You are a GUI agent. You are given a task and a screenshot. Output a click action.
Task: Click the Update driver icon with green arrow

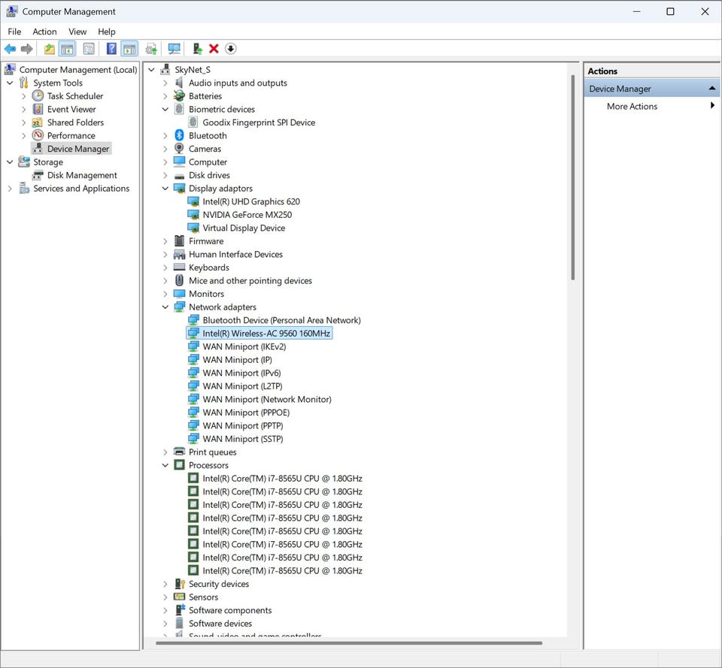(197, 49)
